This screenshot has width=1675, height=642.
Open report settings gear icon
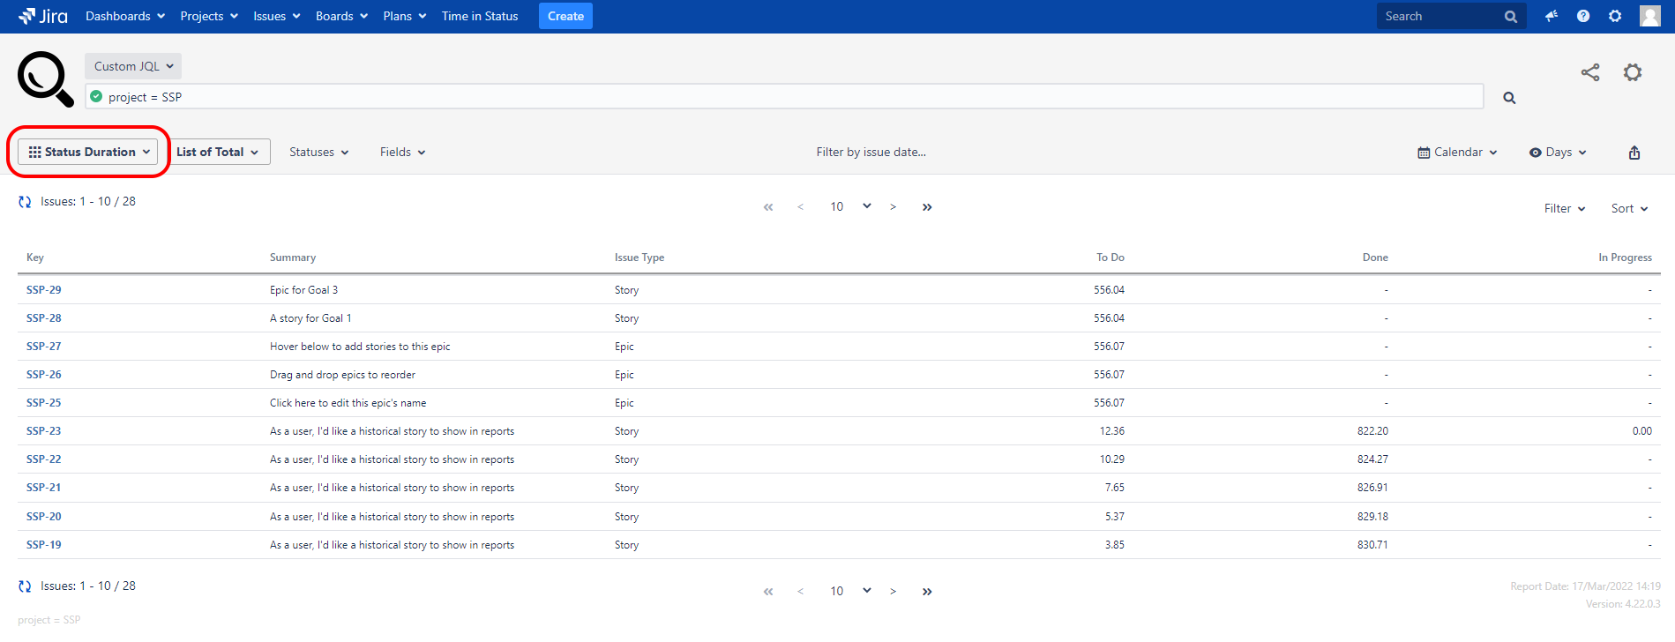pyautogui.click(x=1633, y=72)
